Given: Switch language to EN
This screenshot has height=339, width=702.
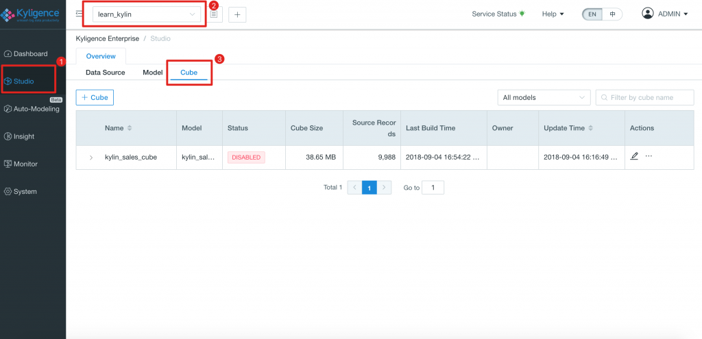Looking at the screenshot, I should pyautogui.click(x=592, y=14).
